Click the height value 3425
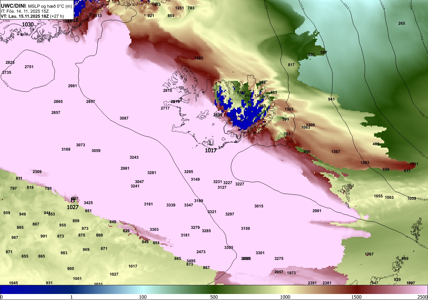 pos(88,203)
